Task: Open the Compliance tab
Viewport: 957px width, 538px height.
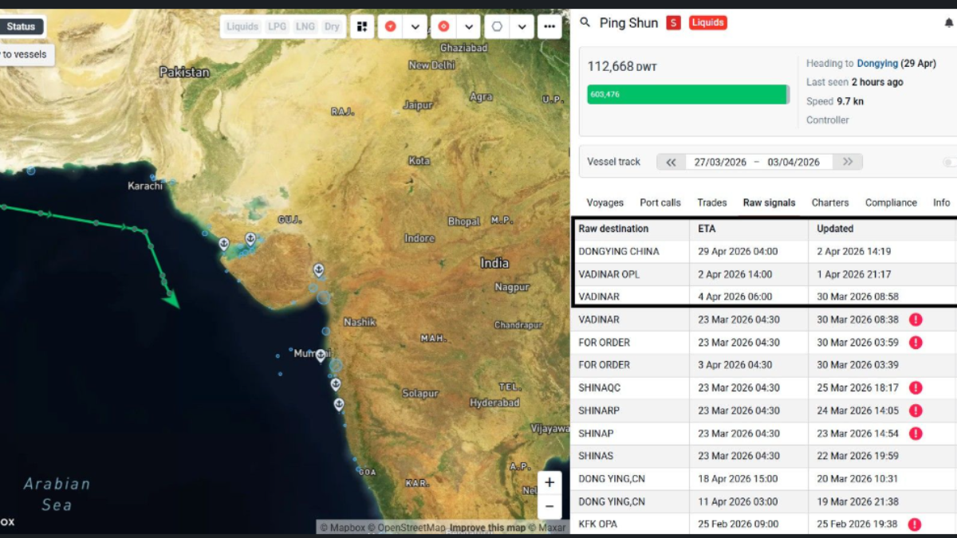Action: coord(891,202)
